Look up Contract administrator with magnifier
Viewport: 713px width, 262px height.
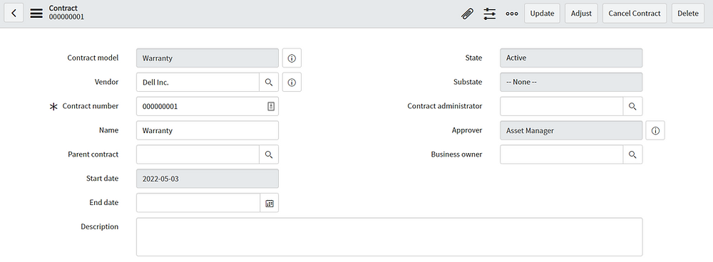(632, 106)
